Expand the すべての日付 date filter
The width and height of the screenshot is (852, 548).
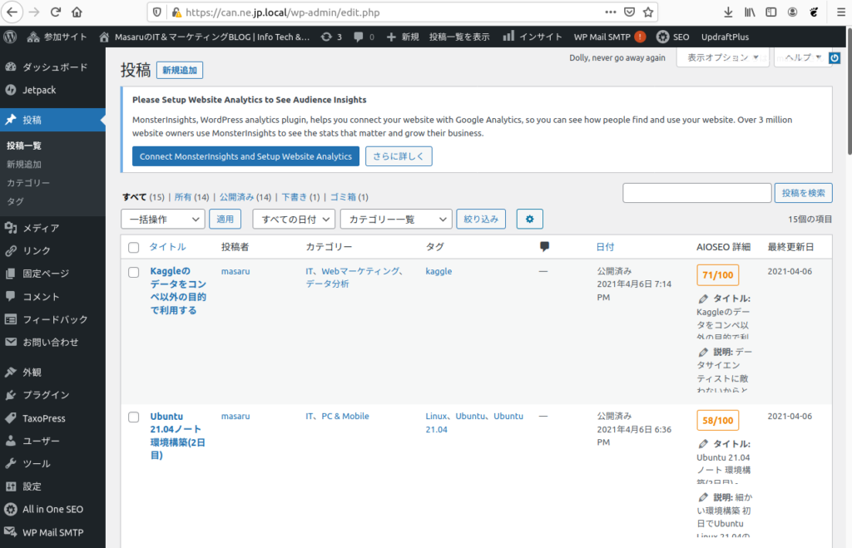click(293, 219)
